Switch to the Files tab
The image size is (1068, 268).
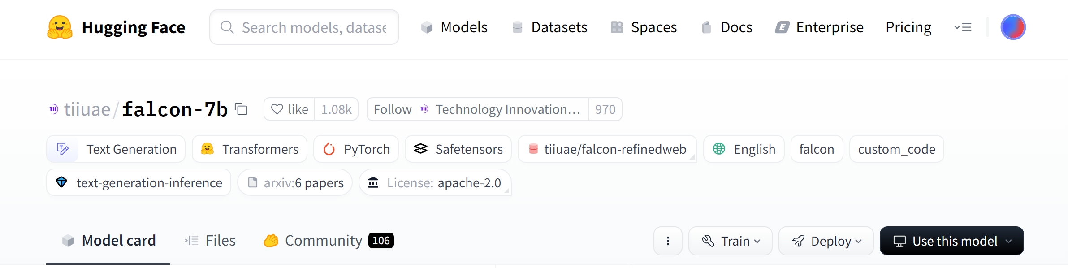pos(220,240)
